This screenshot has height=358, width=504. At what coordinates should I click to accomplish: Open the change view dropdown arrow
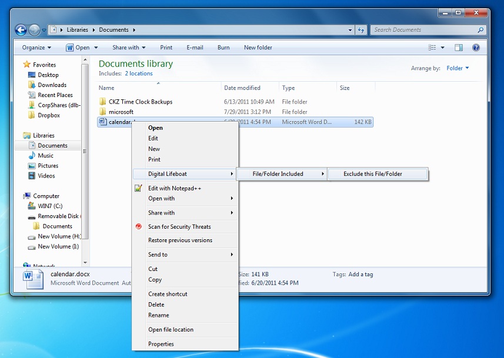click(x=443, y=48)
